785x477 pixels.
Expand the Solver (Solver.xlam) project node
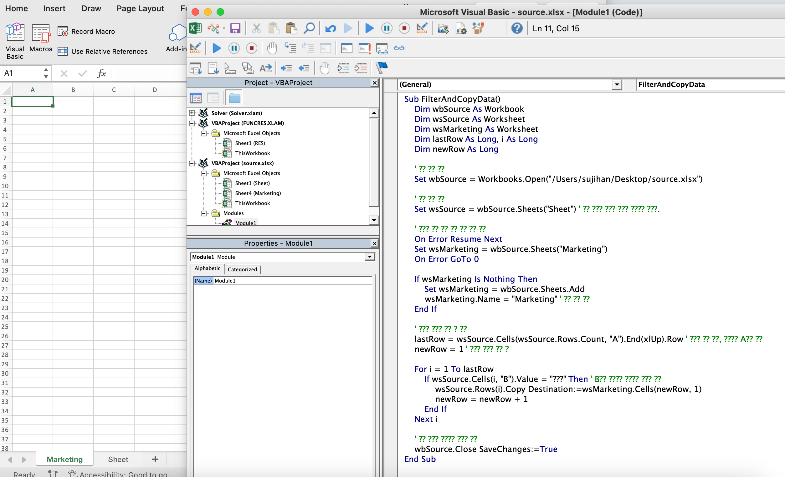click(x=192, y=113)
